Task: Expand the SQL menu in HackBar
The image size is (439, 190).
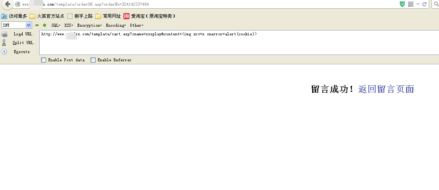Action: (x=56, y=25)
